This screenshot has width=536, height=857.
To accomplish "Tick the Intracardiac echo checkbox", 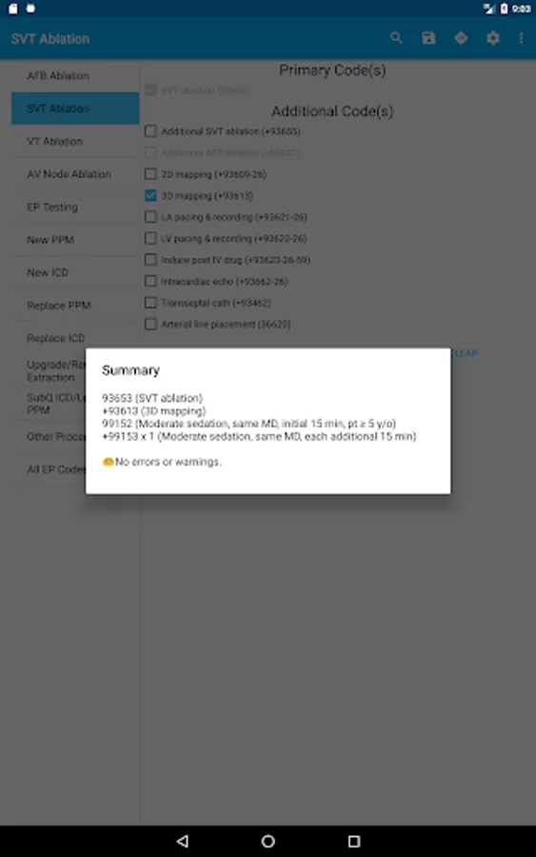I will coord(150,281).
